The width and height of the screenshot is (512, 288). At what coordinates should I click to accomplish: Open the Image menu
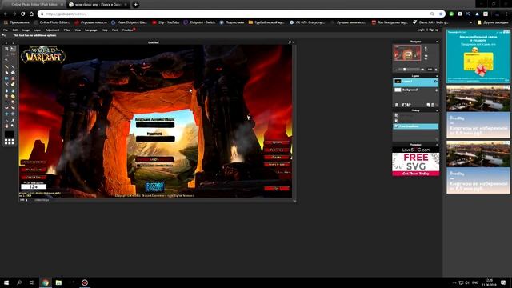pyautogui.click(x=26, y=30)
